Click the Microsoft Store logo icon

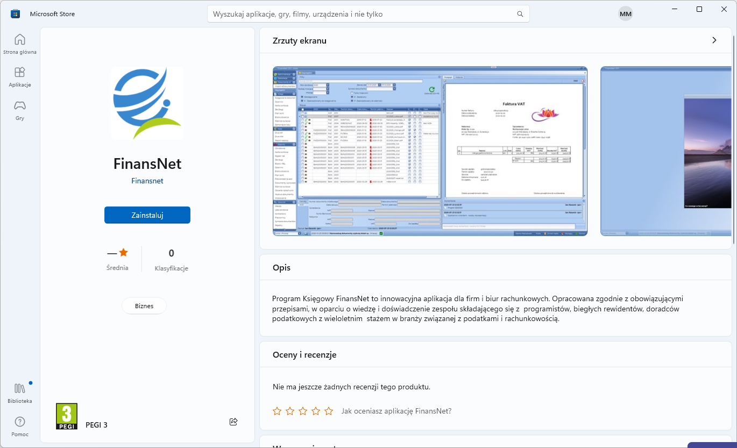pos(16,14)
